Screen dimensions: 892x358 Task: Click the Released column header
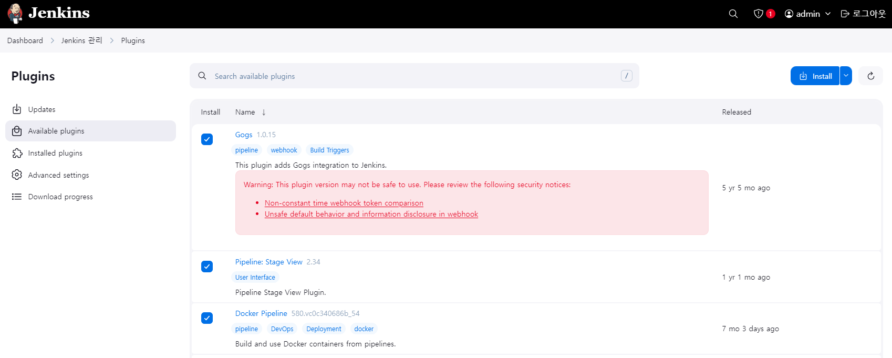coord(737,112)
